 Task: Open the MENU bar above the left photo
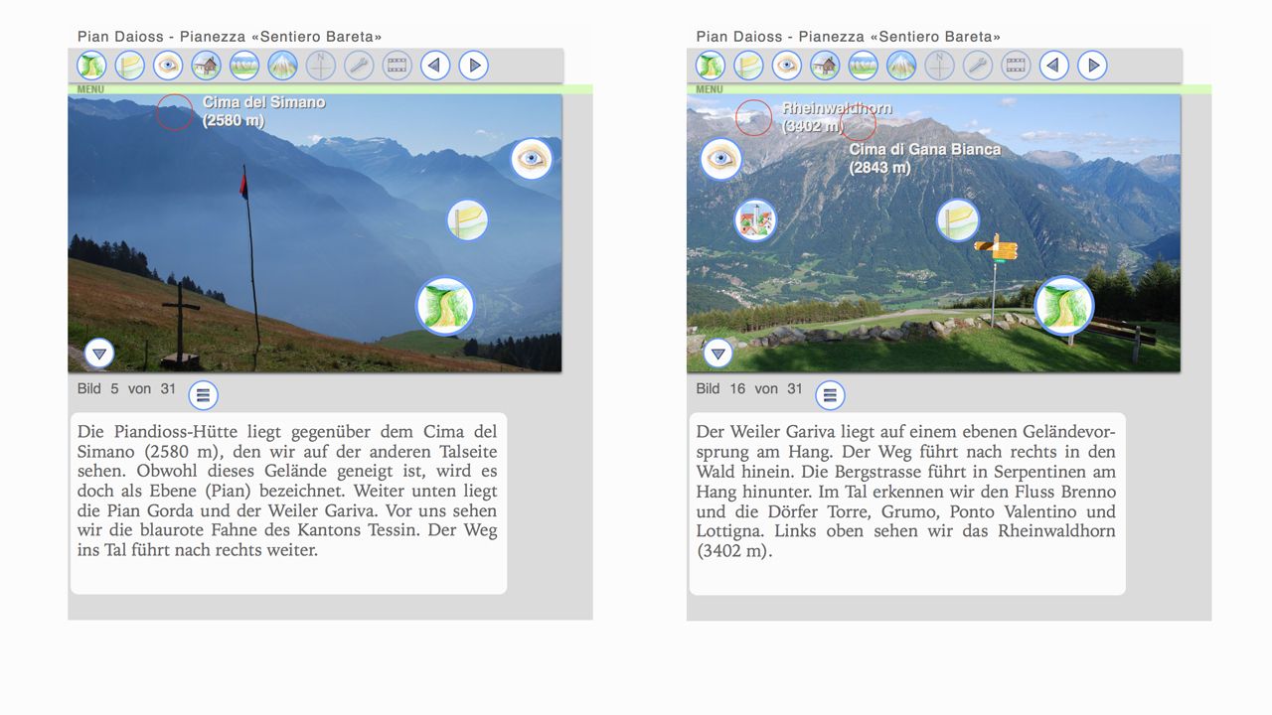click(89, 89)
